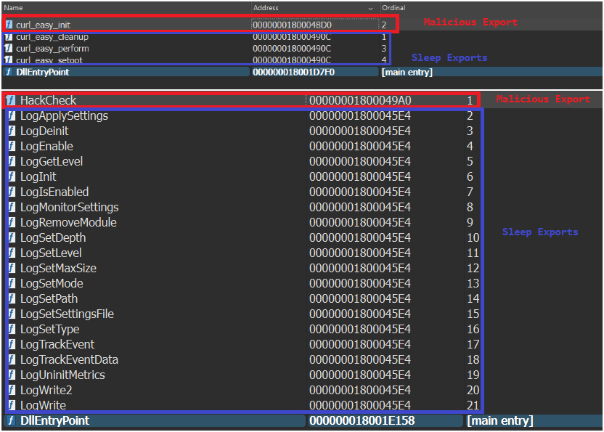Click the function icon beside curl_easy_init
This screenshot has height=432, width=604.
9,25
